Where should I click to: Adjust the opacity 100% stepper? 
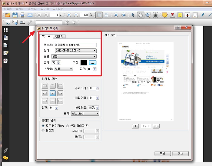coord(97,108)
